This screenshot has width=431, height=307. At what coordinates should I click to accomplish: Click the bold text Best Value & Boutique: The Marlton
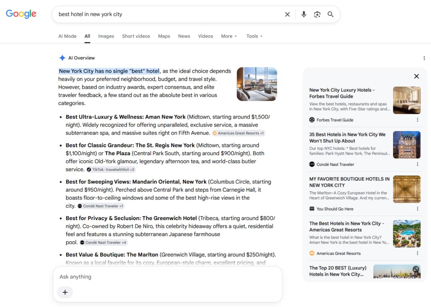(x=112, y=255)
